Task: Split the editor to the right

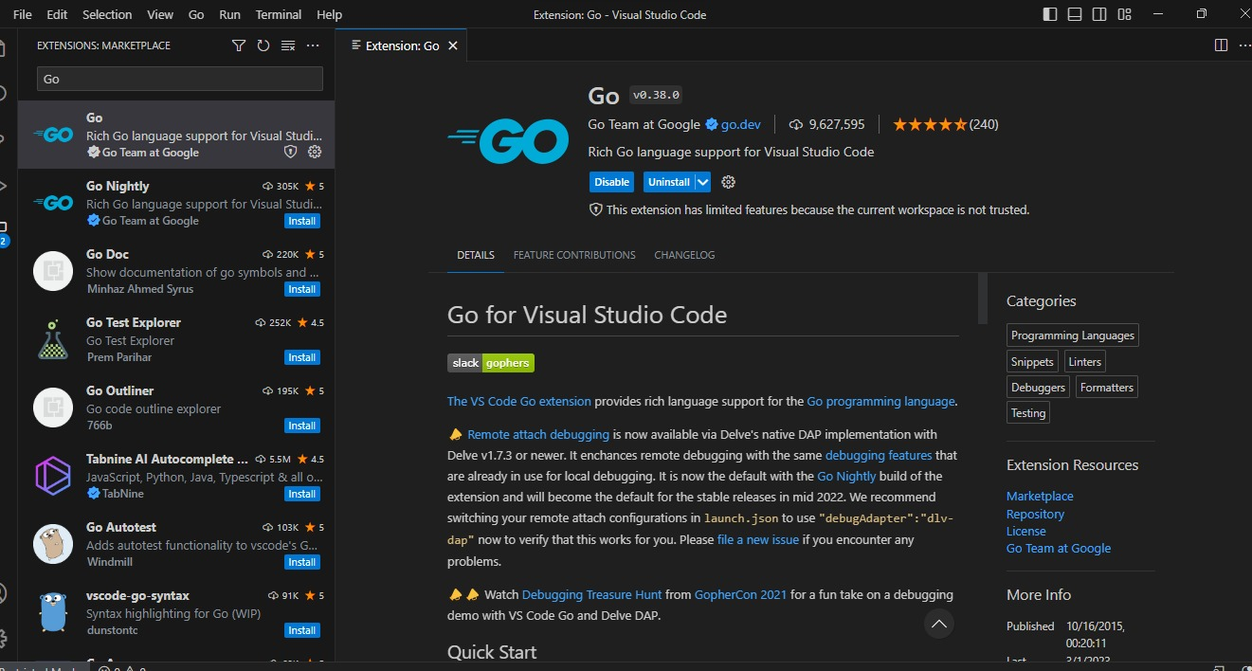Action: [1221, 45]
